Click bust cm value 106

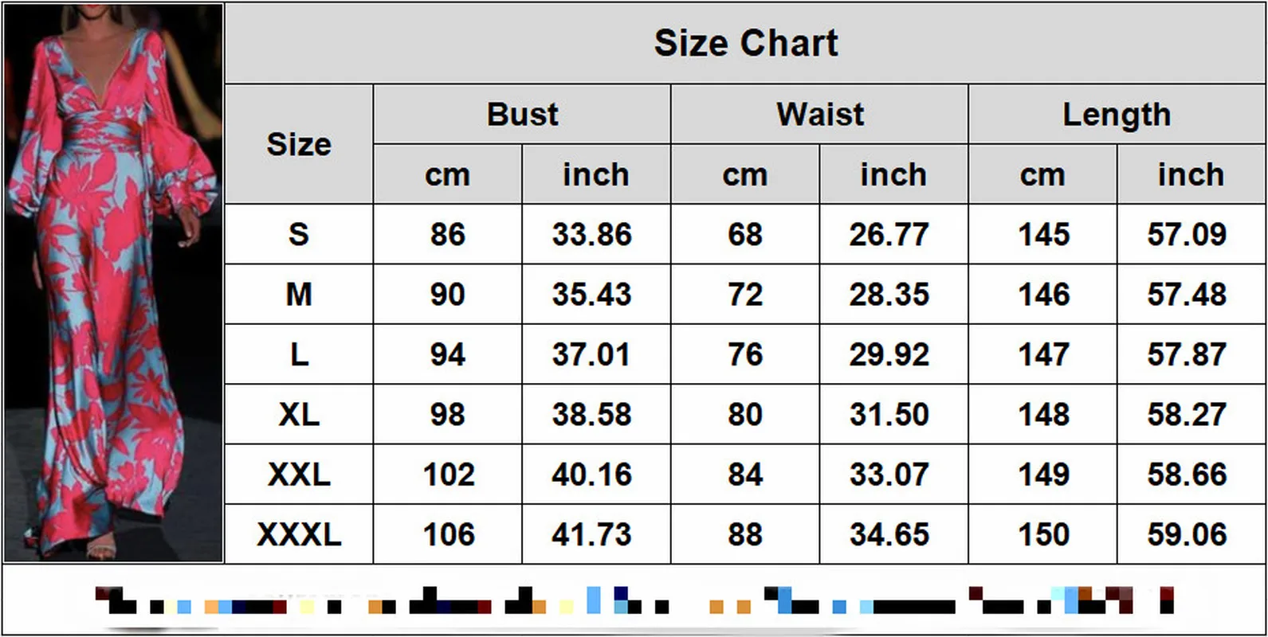pyautogui.click(x=449, y=534)
